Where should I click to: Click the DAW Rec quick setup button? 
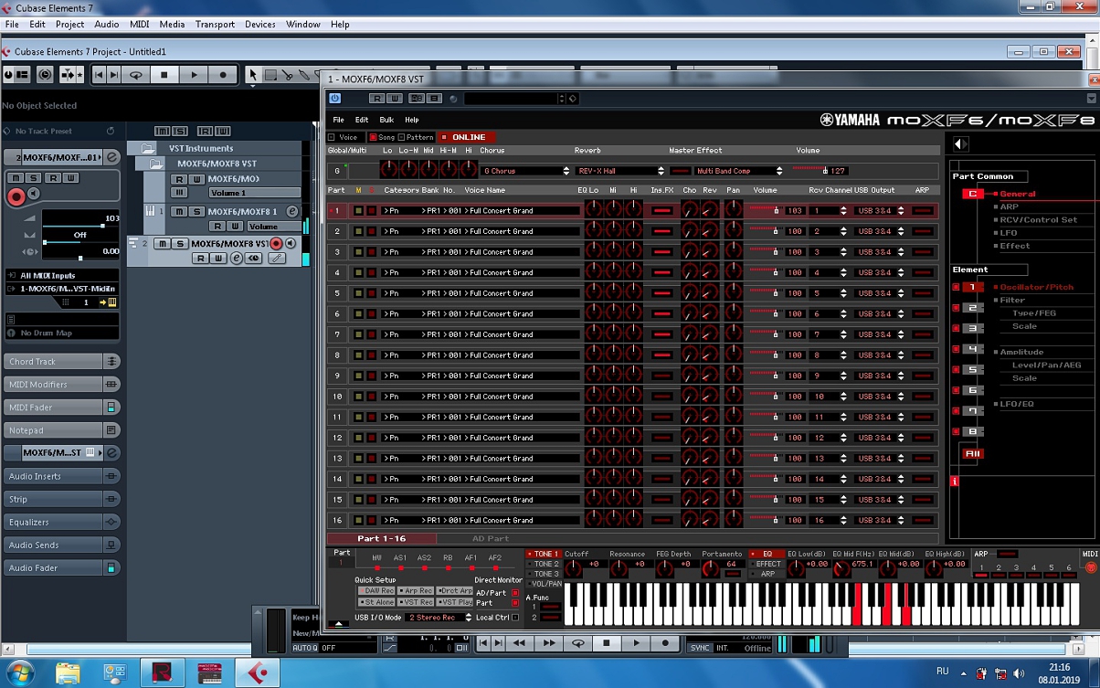coord(376,591)
